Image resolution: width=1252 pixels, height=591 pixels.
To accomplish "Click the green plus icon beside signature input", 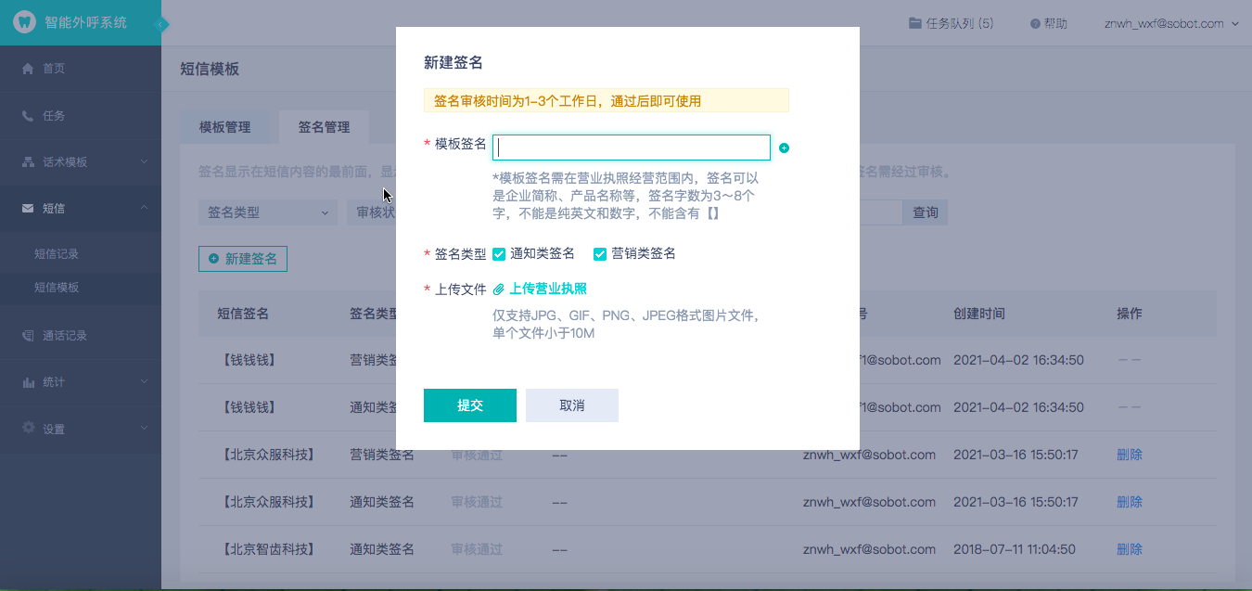I will coord(784,148).
